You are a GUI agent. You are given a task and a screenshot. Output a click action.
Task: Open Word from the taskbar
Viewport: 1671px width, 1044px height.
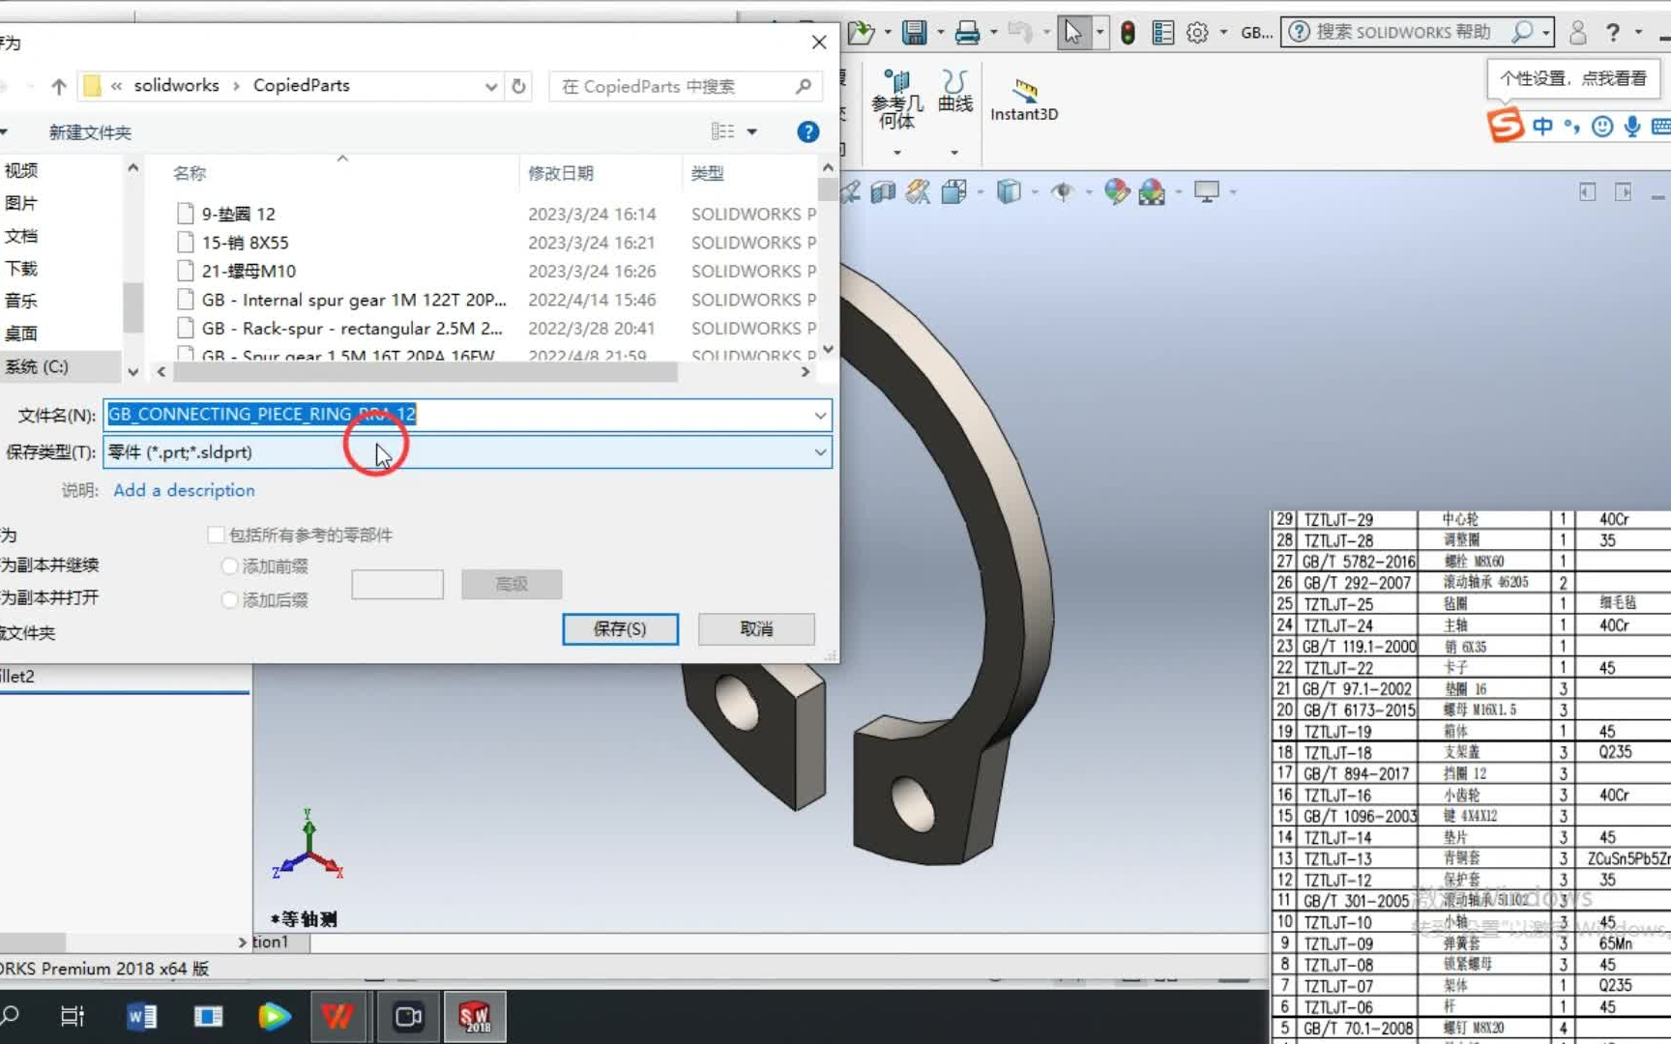click(x=141, y=1017)
